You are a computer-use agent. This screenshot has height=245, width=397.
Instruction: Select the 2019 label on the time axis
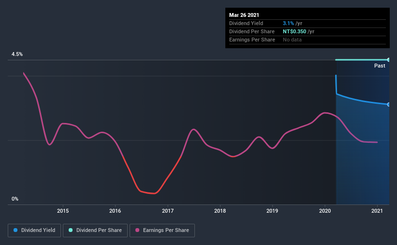pos(272,211)
